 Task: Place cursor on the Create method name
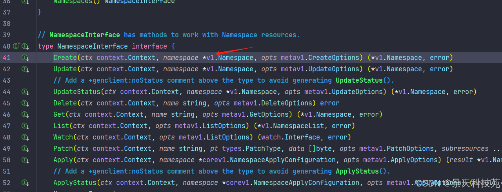65,58
